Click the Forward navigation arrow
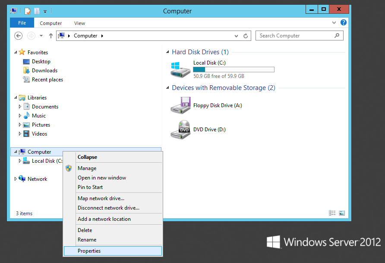 point(31,36)
